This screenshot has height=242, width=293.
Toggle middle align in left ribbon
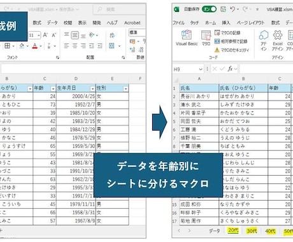(x=75, y=35)
